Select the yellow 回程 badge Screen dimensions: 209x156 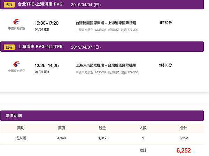[9, 47]
